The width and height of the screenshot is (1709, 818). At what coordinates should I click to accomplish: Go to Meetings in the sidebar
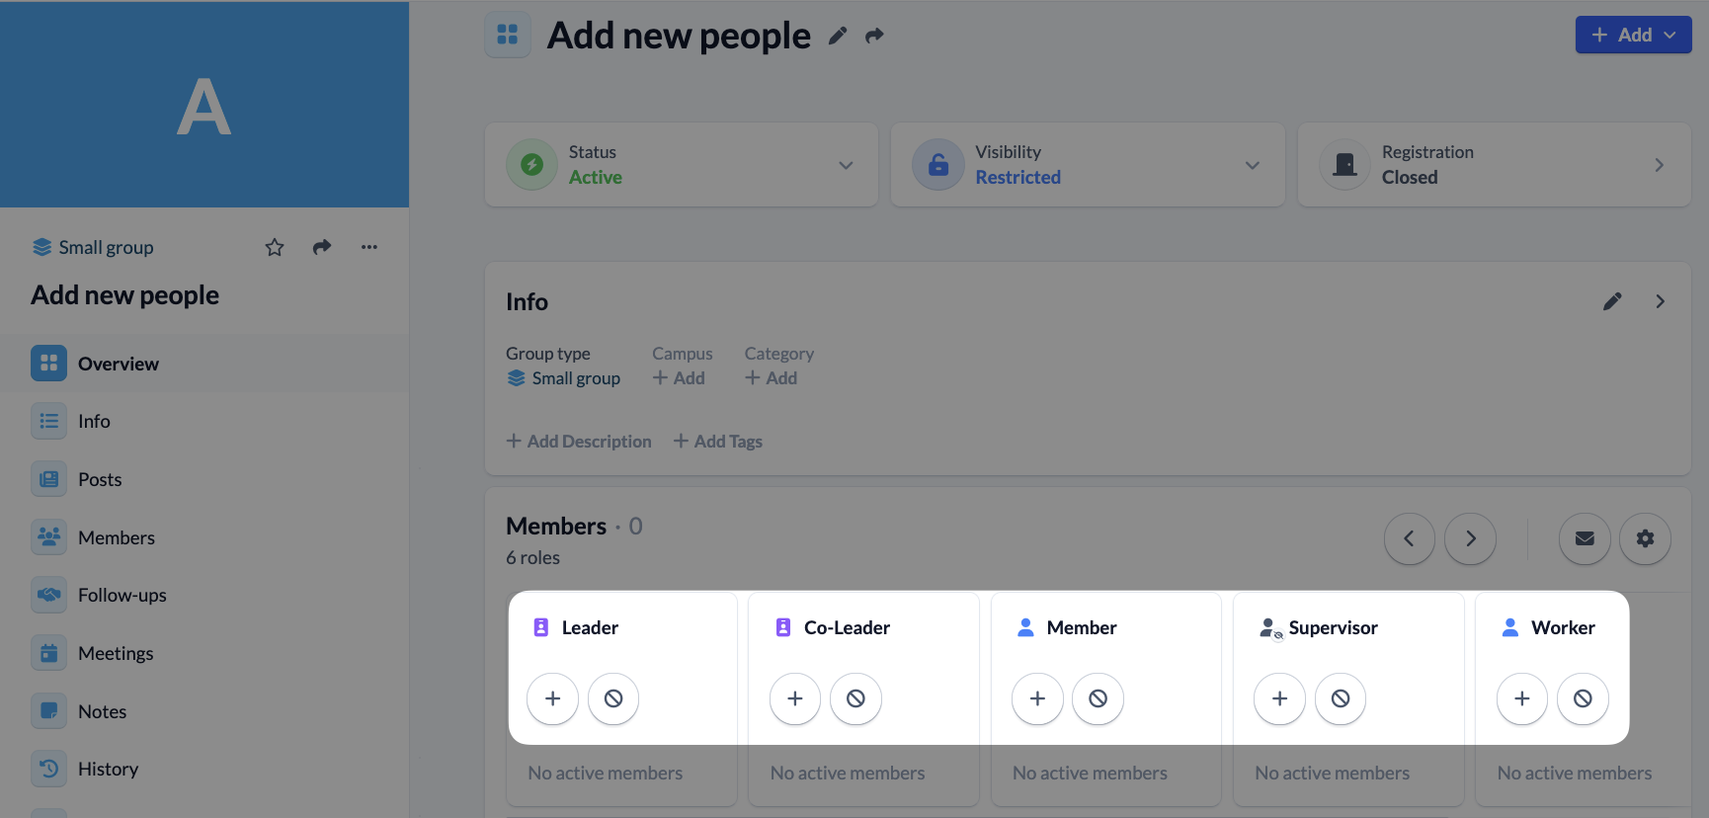(x=116, y=653)
